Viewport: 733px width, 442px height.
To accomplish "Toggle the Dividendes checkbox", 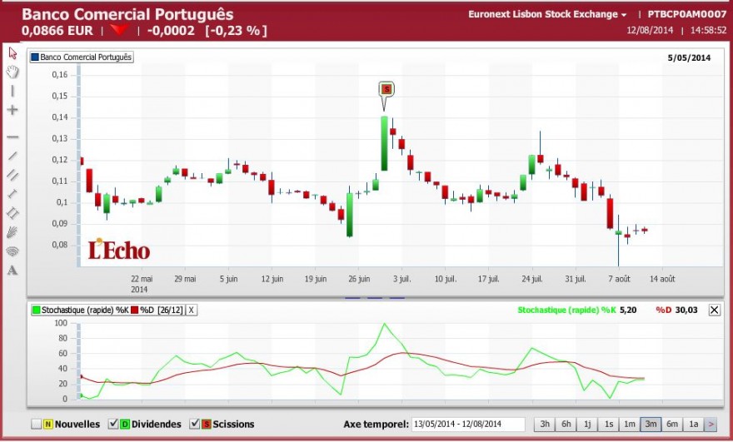I will pyautogui.click(x=113, y=424).
